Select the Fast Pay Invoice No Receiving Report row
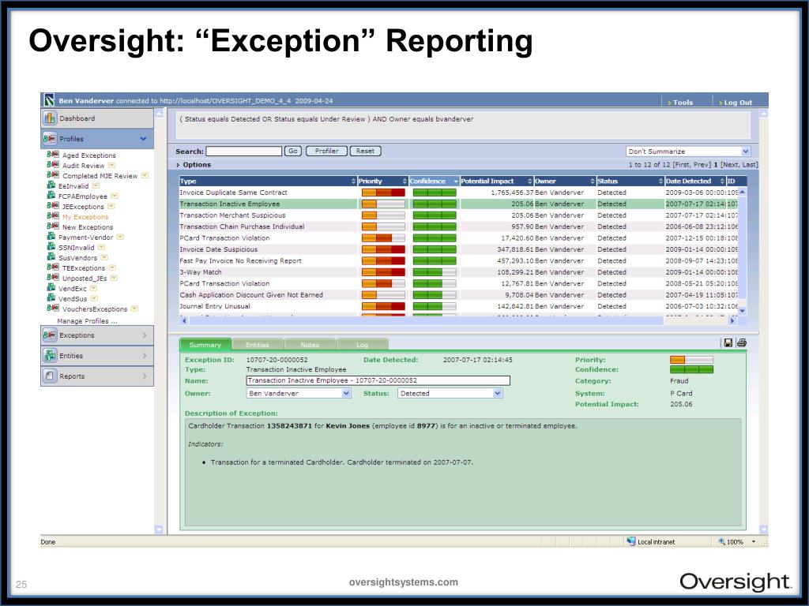Screen dimensions: 809x606 [459, 260]
